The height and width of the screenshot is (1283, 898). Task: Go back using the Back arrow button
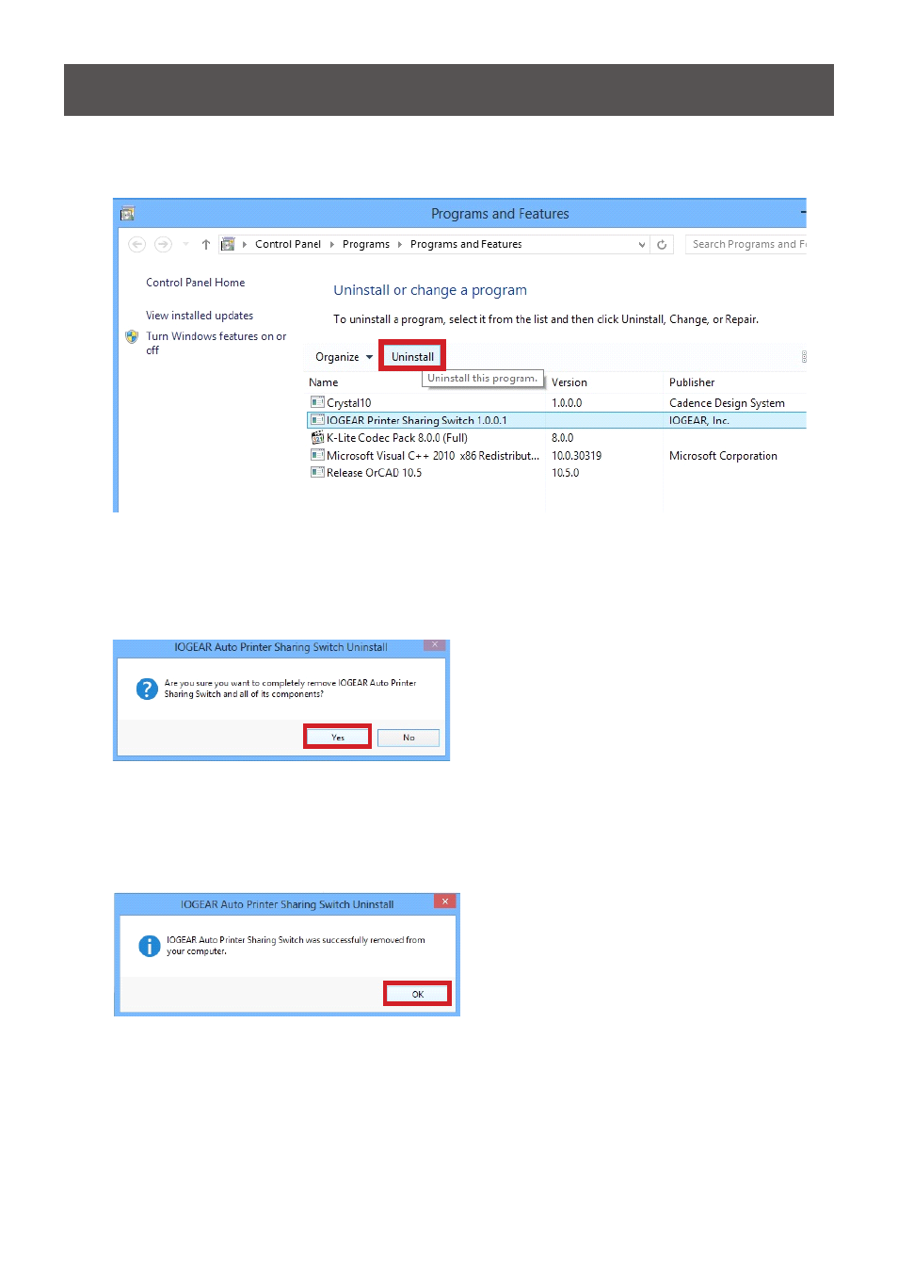[x=137, y=245]
